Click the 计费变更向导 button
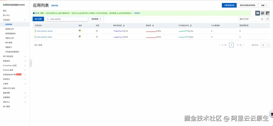Viewport: 273px width, 126px height. pos(229,5)
